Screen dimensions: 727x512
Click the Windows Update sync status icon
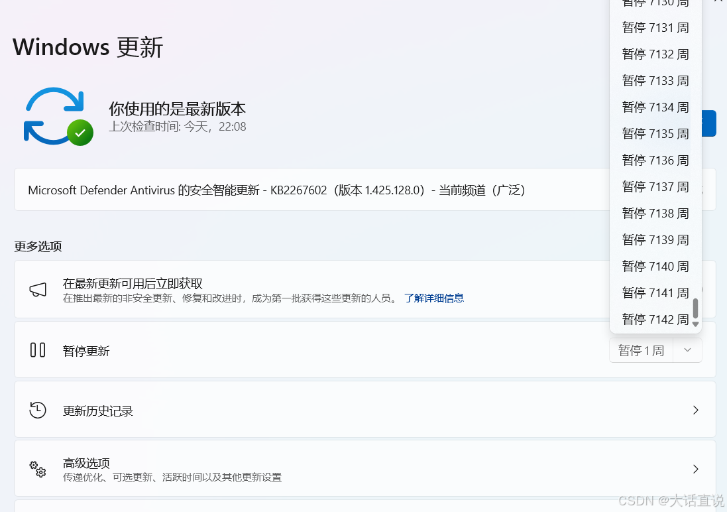coord(58,117)
